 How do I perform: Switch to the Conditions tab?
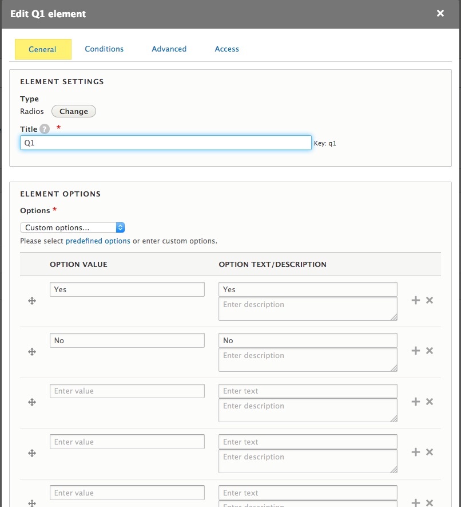tap(104, 49)
